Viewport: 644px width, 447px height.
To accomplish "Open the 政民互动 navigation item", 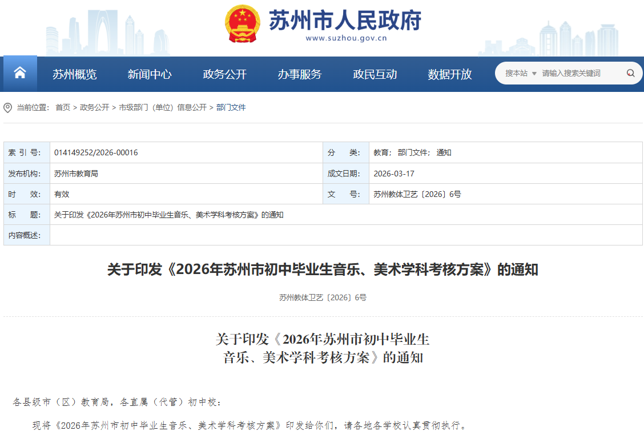I will pos(375,74).
